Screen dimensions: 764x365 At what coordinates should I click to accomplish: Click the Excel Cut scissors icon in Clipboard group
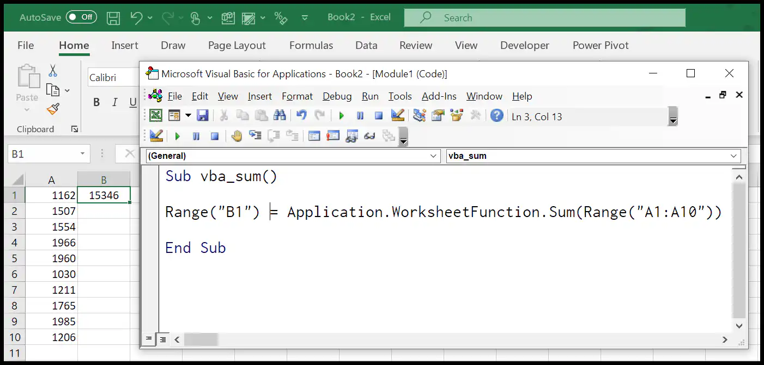pos(53,71)
